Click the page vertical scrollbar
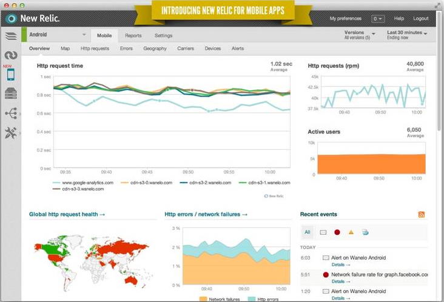Image resolution: width=444 pixels, height=302 pixels. (439, 71)
